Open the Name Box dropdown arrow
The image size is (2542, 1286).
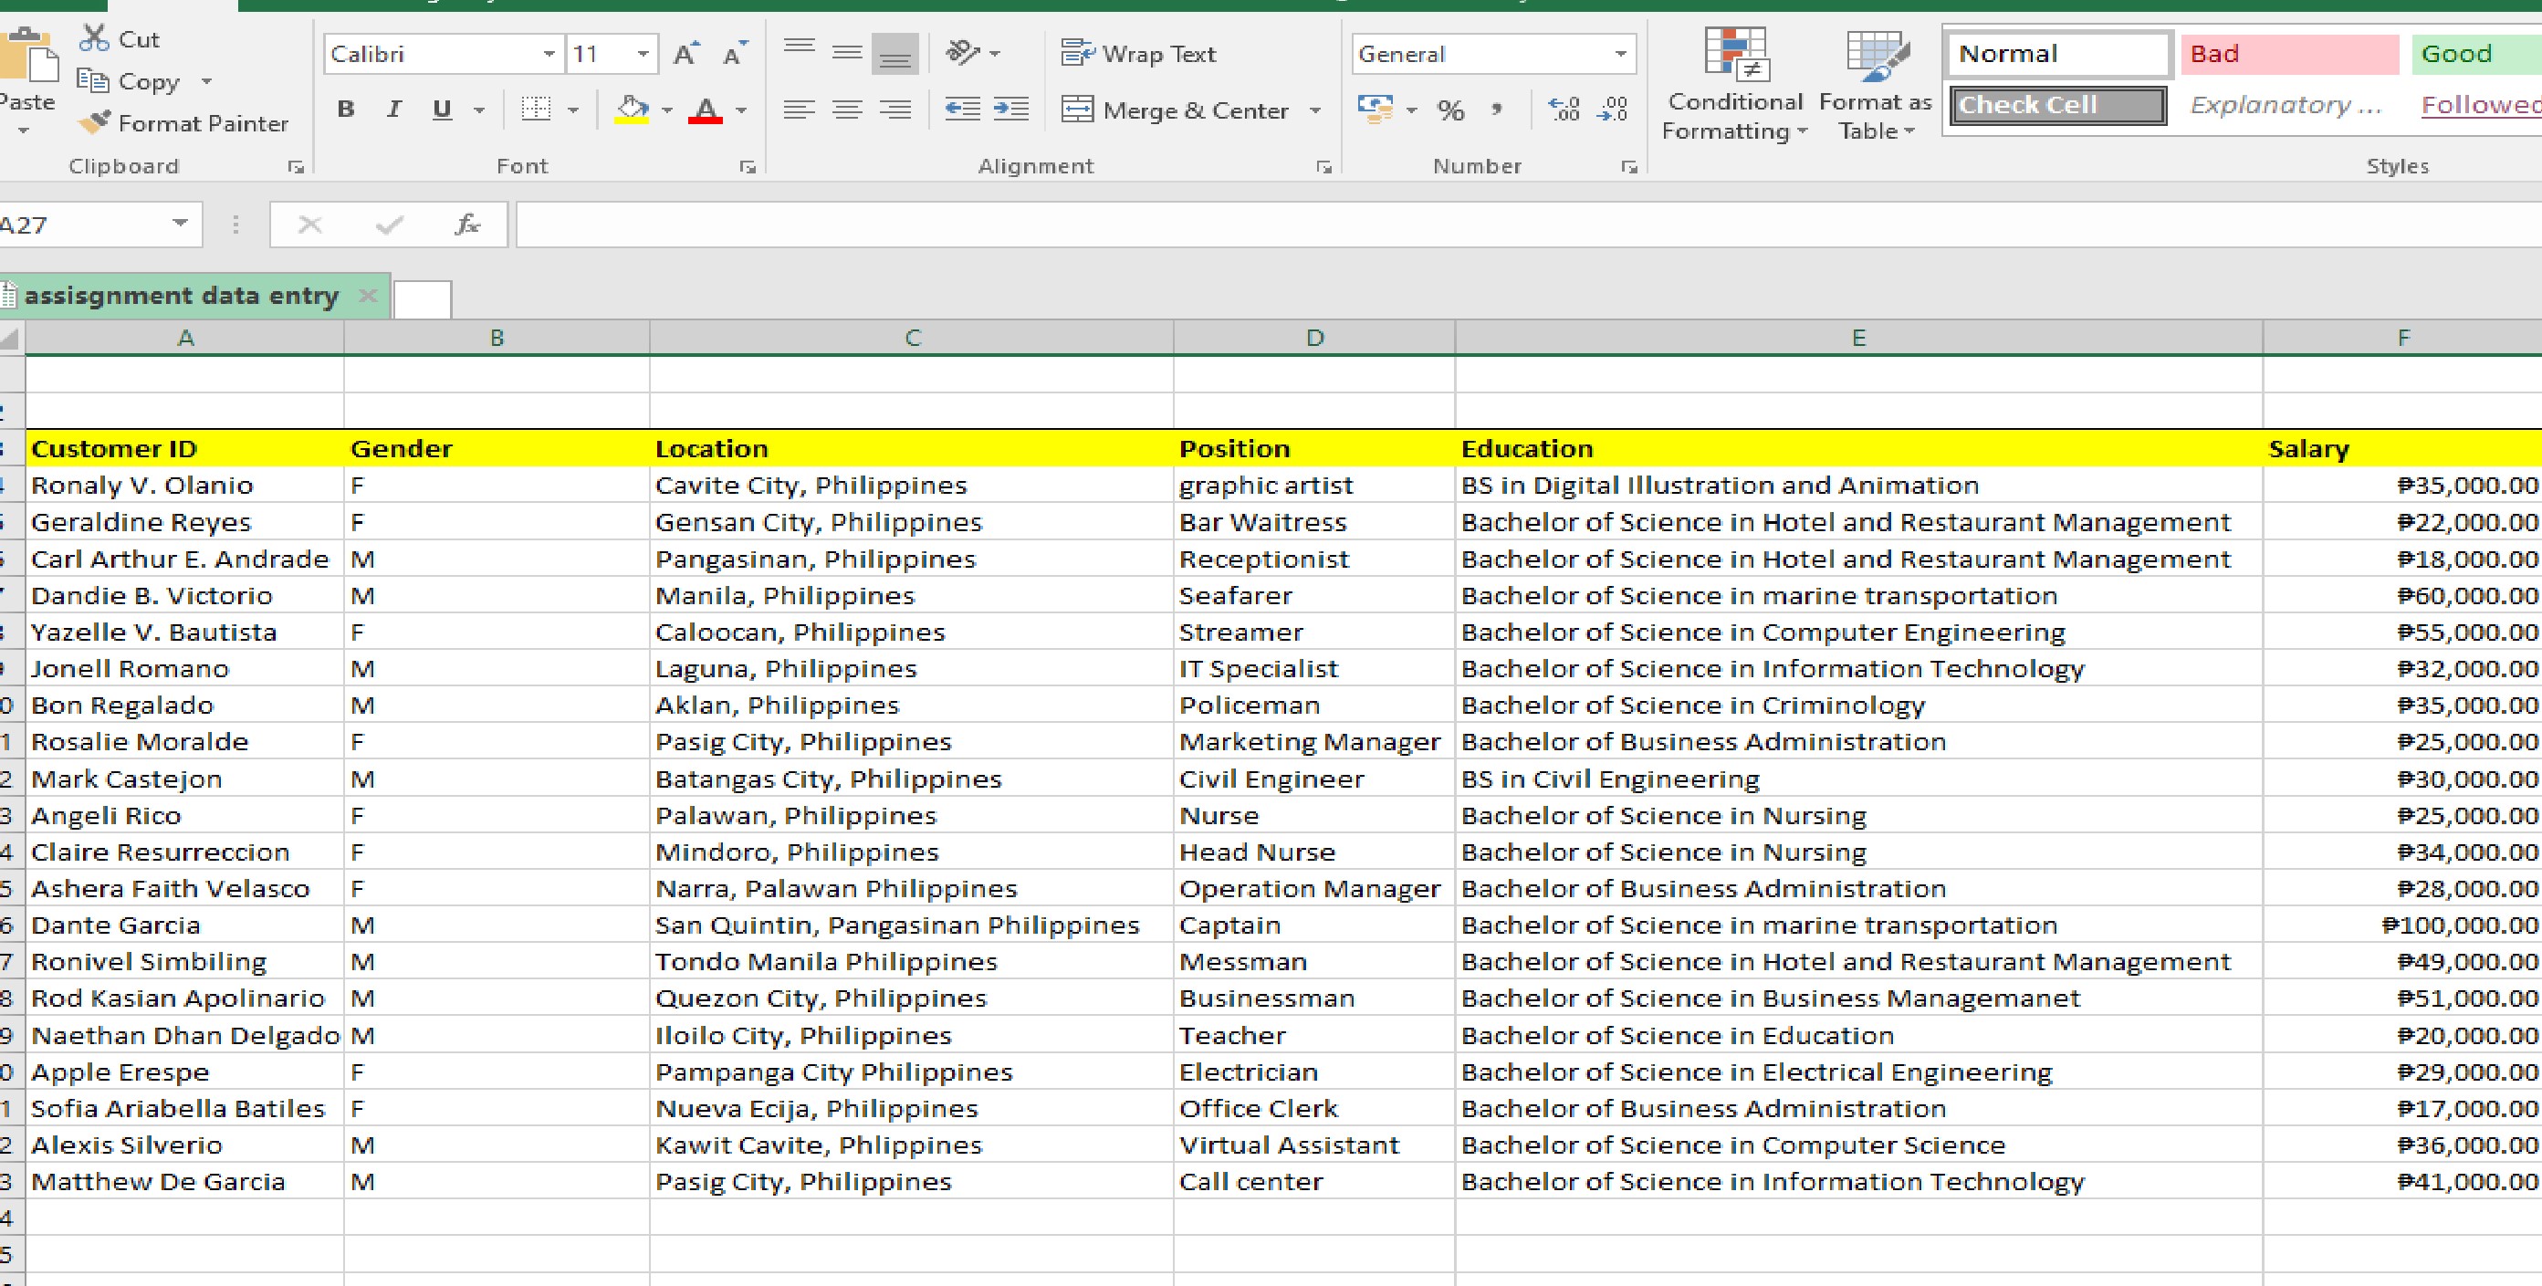(180, 224)
